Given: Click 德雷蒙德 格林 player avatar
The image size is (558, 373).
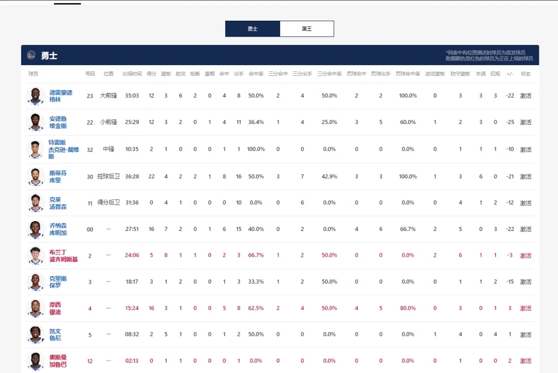Looking at the screenshot, I should [36, 96].
